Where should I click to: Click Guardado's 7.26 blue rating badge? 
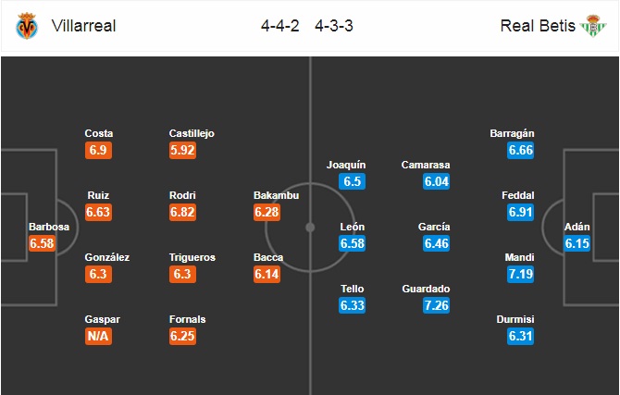[436, 305]
